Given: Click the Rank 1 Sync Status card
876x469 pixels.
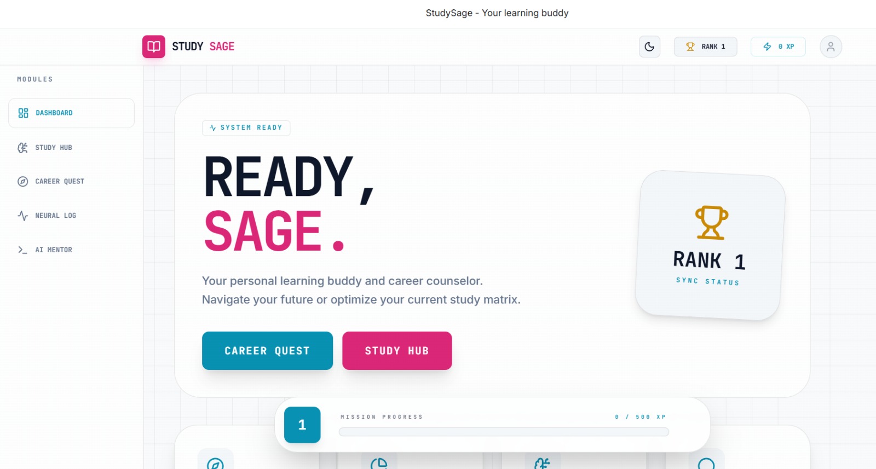Looking at the screenshot, I should pyautogui.click(x=710, y=245).
